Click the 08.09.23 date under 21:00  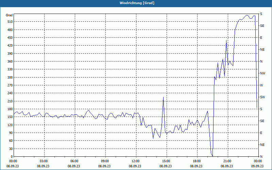[227, 166]
